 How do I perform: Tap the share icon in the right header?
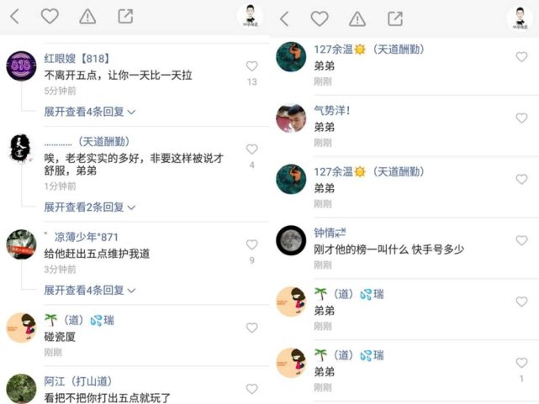click(395, 18)
